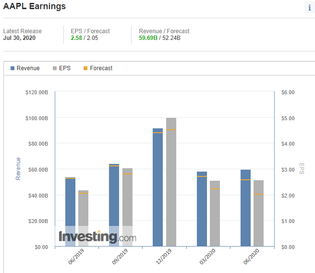The width and height of the screenshot is (315, 273).
Task: Select the 06/2020 EPS bar
Action: click(258, 213)
